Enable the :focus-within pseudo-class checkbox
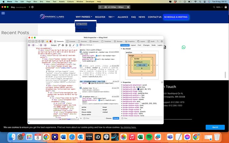This screenshot has width=229, height=143. tap(81, 115)
